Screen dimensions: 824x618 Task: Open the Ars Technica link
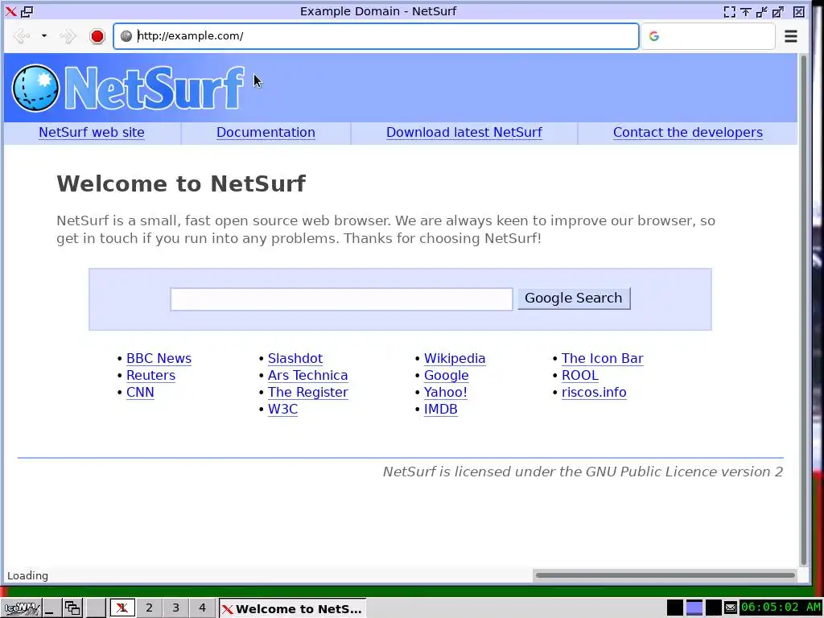point(308,375)
